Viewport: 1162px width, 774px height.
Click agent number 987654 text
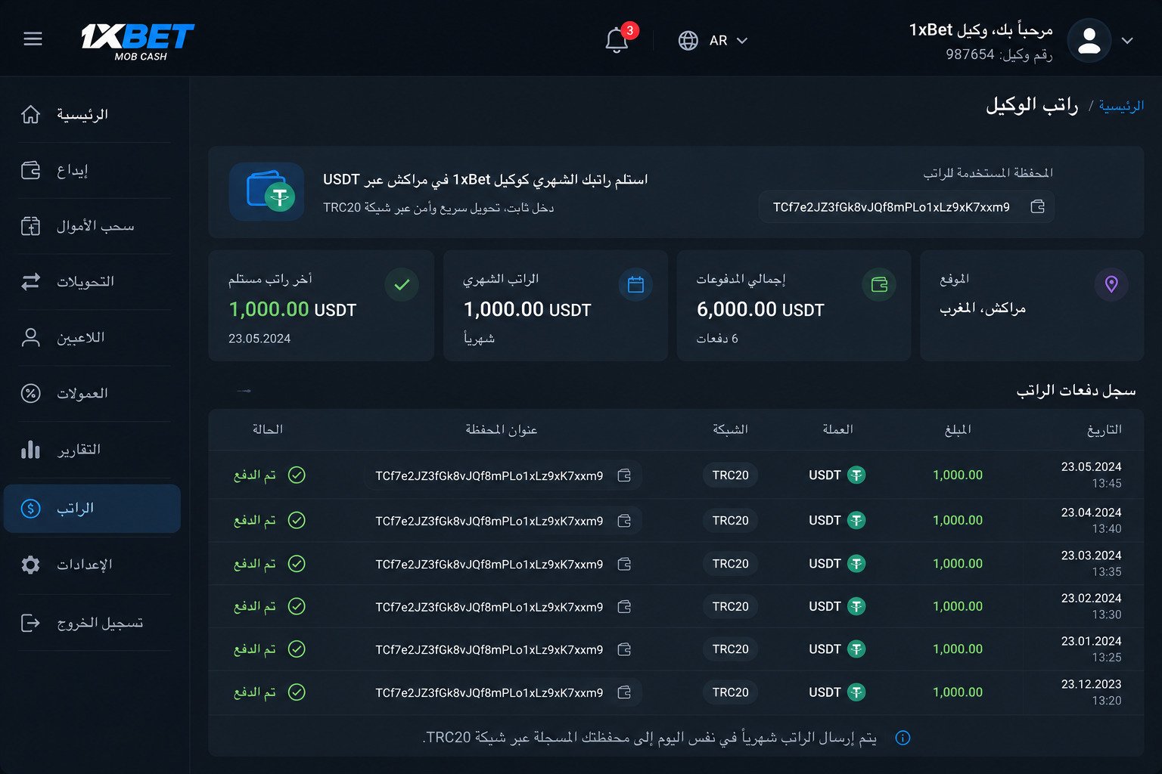[x=970, y=54]
